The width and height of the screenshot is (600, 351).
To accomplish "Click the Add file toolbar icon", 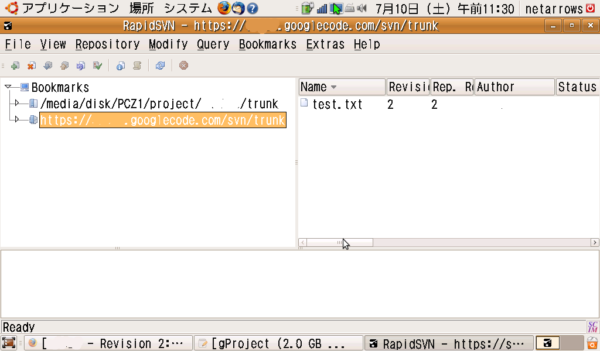I will pos(15,66).
